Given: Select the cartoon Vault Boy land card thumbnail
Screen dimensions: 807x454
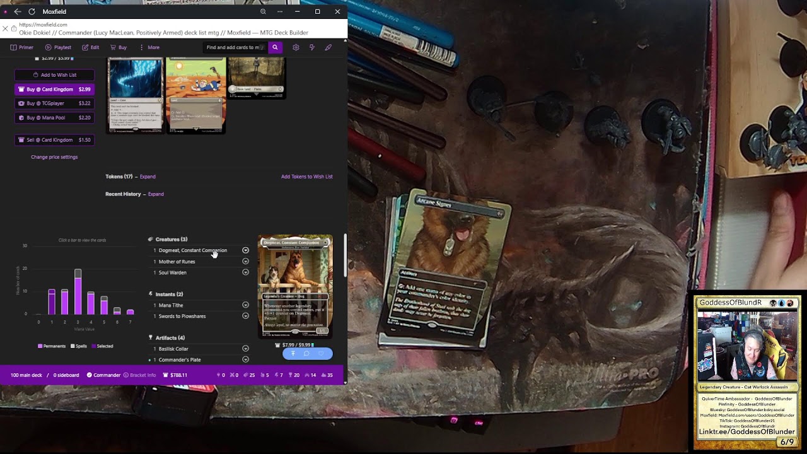Looking at the screenshot, I should [195, 95].
